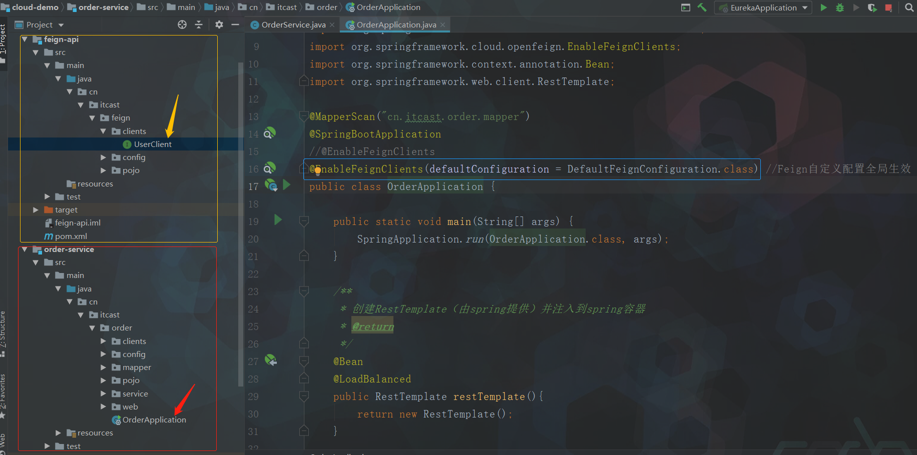Click the project tree vertical scrollbar
The width and height of the screenshot is (917, 455).
point(241,224)
